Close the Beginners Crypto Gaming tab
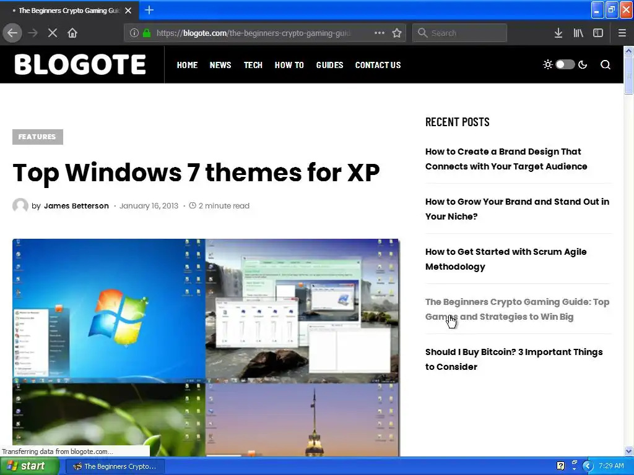Screen dimensions: 634x475 tap(128, 11)
